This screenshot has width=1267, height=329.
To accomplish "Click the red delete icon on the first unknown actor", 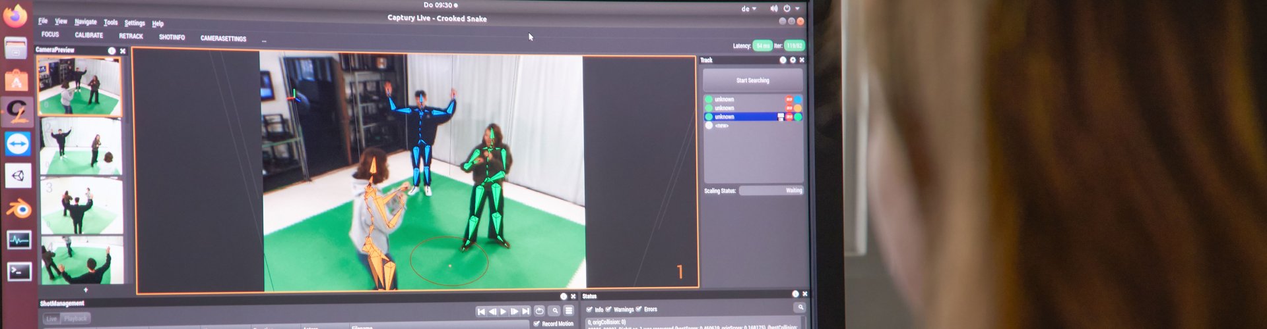I will click(789, 100).
